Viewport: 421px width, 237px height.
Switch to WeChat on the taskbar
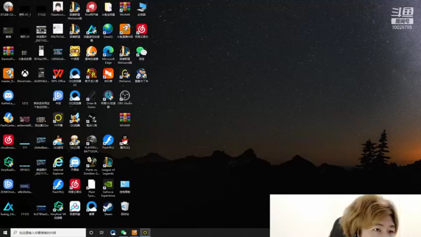[124, 233]
